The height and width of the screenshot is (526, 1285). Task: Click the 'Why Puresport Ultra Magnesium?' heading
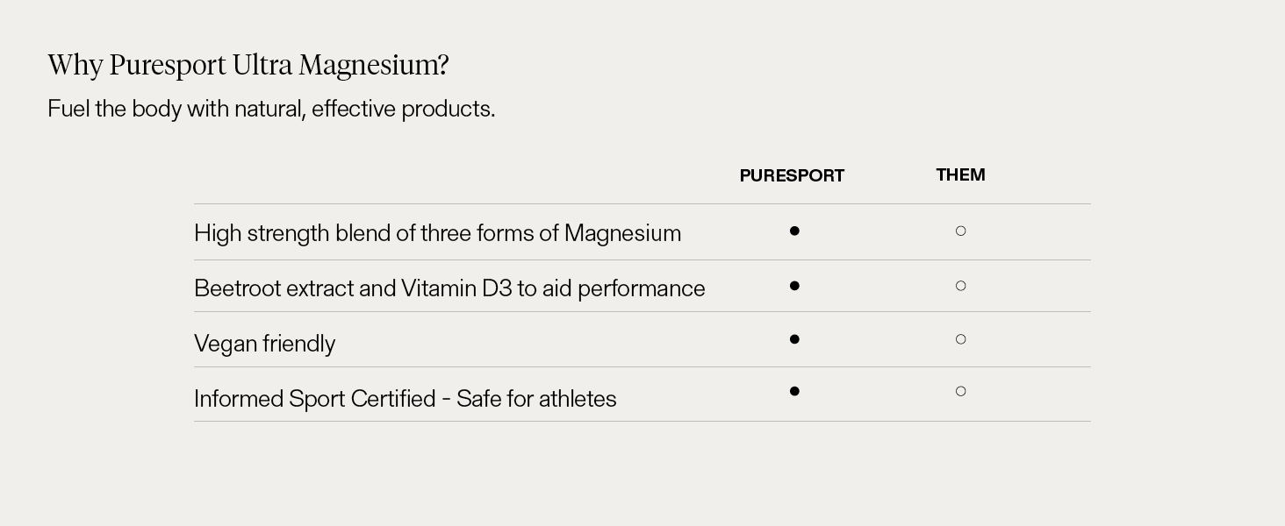[x=248, y=65]
